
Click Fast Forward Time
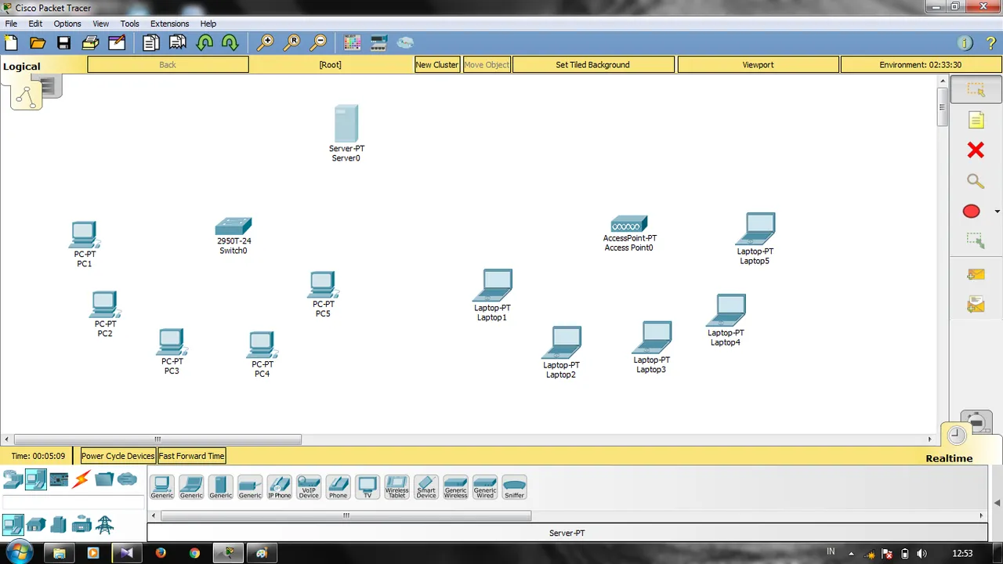click(x=191, y=456)
